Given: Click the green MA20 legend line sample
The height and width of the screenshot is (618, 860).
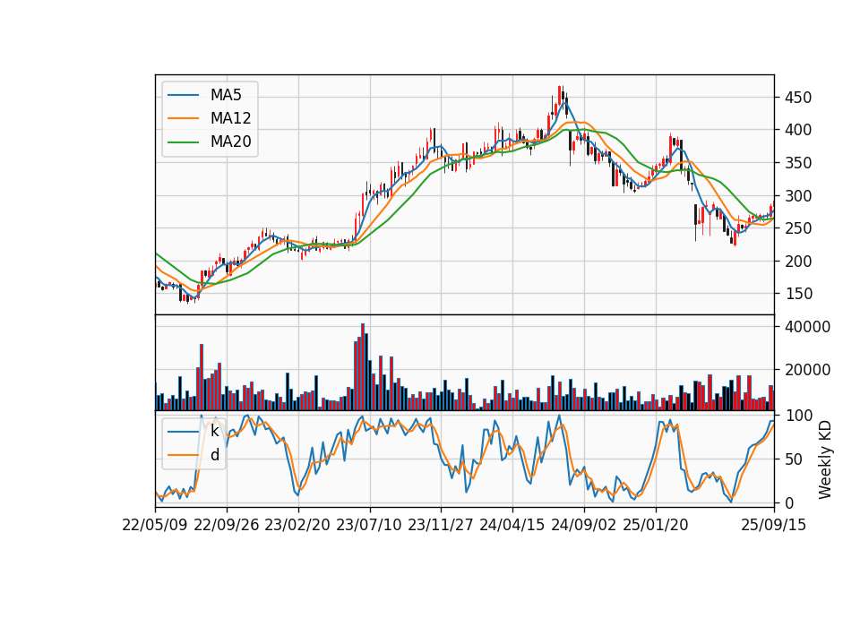Looking at the screenshot, I should pos(183,142).
